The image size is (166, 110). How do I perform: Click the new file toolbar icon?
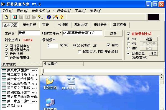6,17
